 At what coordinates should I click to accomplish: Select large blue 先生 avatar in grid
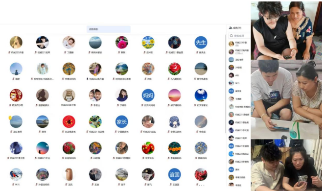pyautogui.click(x=201, y=43)
